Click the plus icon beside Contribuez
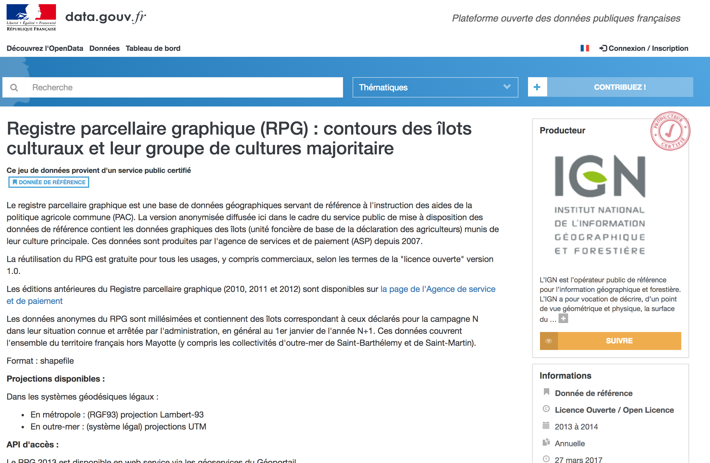The width and height of the screenshot is (710, 463). click(537, 87)
